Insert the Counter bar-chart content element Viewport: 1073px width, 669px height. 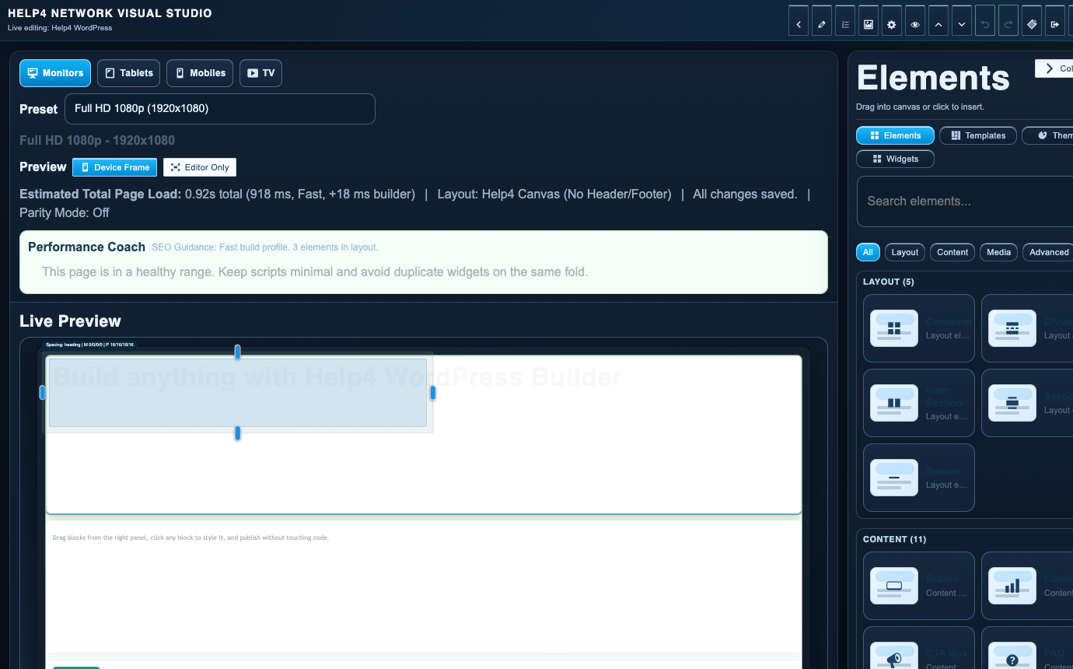1027,586
